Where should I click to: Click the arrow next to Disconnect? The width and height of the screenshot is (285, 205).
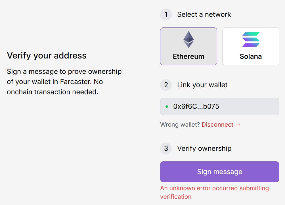click(x=238, y=125)
